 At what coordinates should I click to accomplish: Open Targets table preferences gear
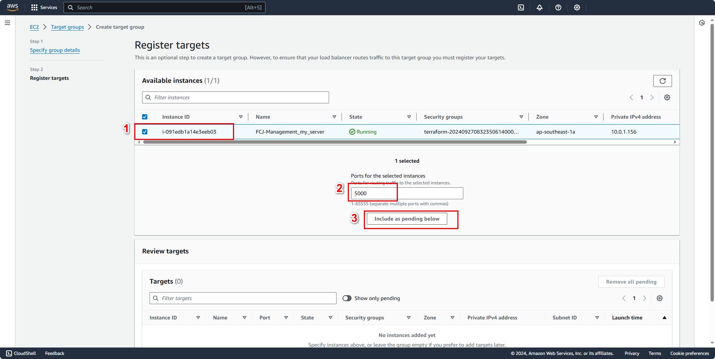[x=660, y=298]
